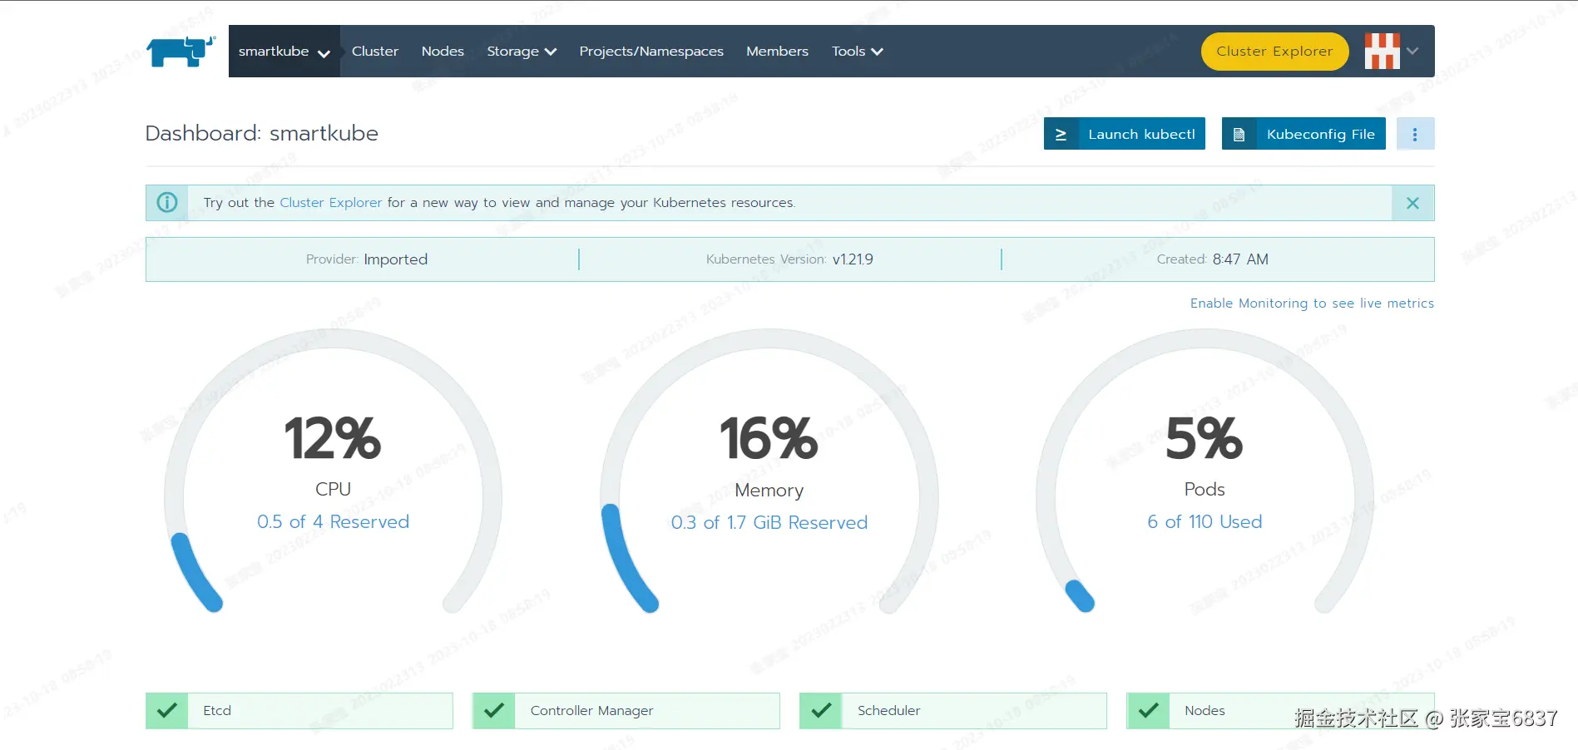This screenshot has width=1578, height=750.
Task: Open the Nodes menu item
Action: coord(443,52)
